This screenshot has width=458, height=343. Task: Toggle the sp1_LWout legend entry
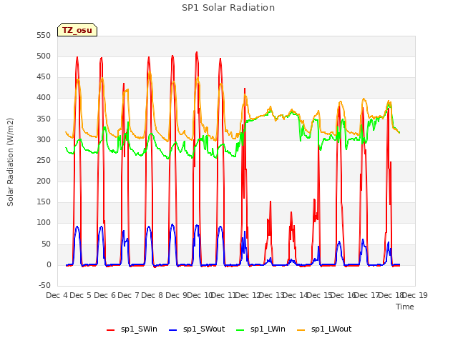pyautogui.click(x=324, y=329)
